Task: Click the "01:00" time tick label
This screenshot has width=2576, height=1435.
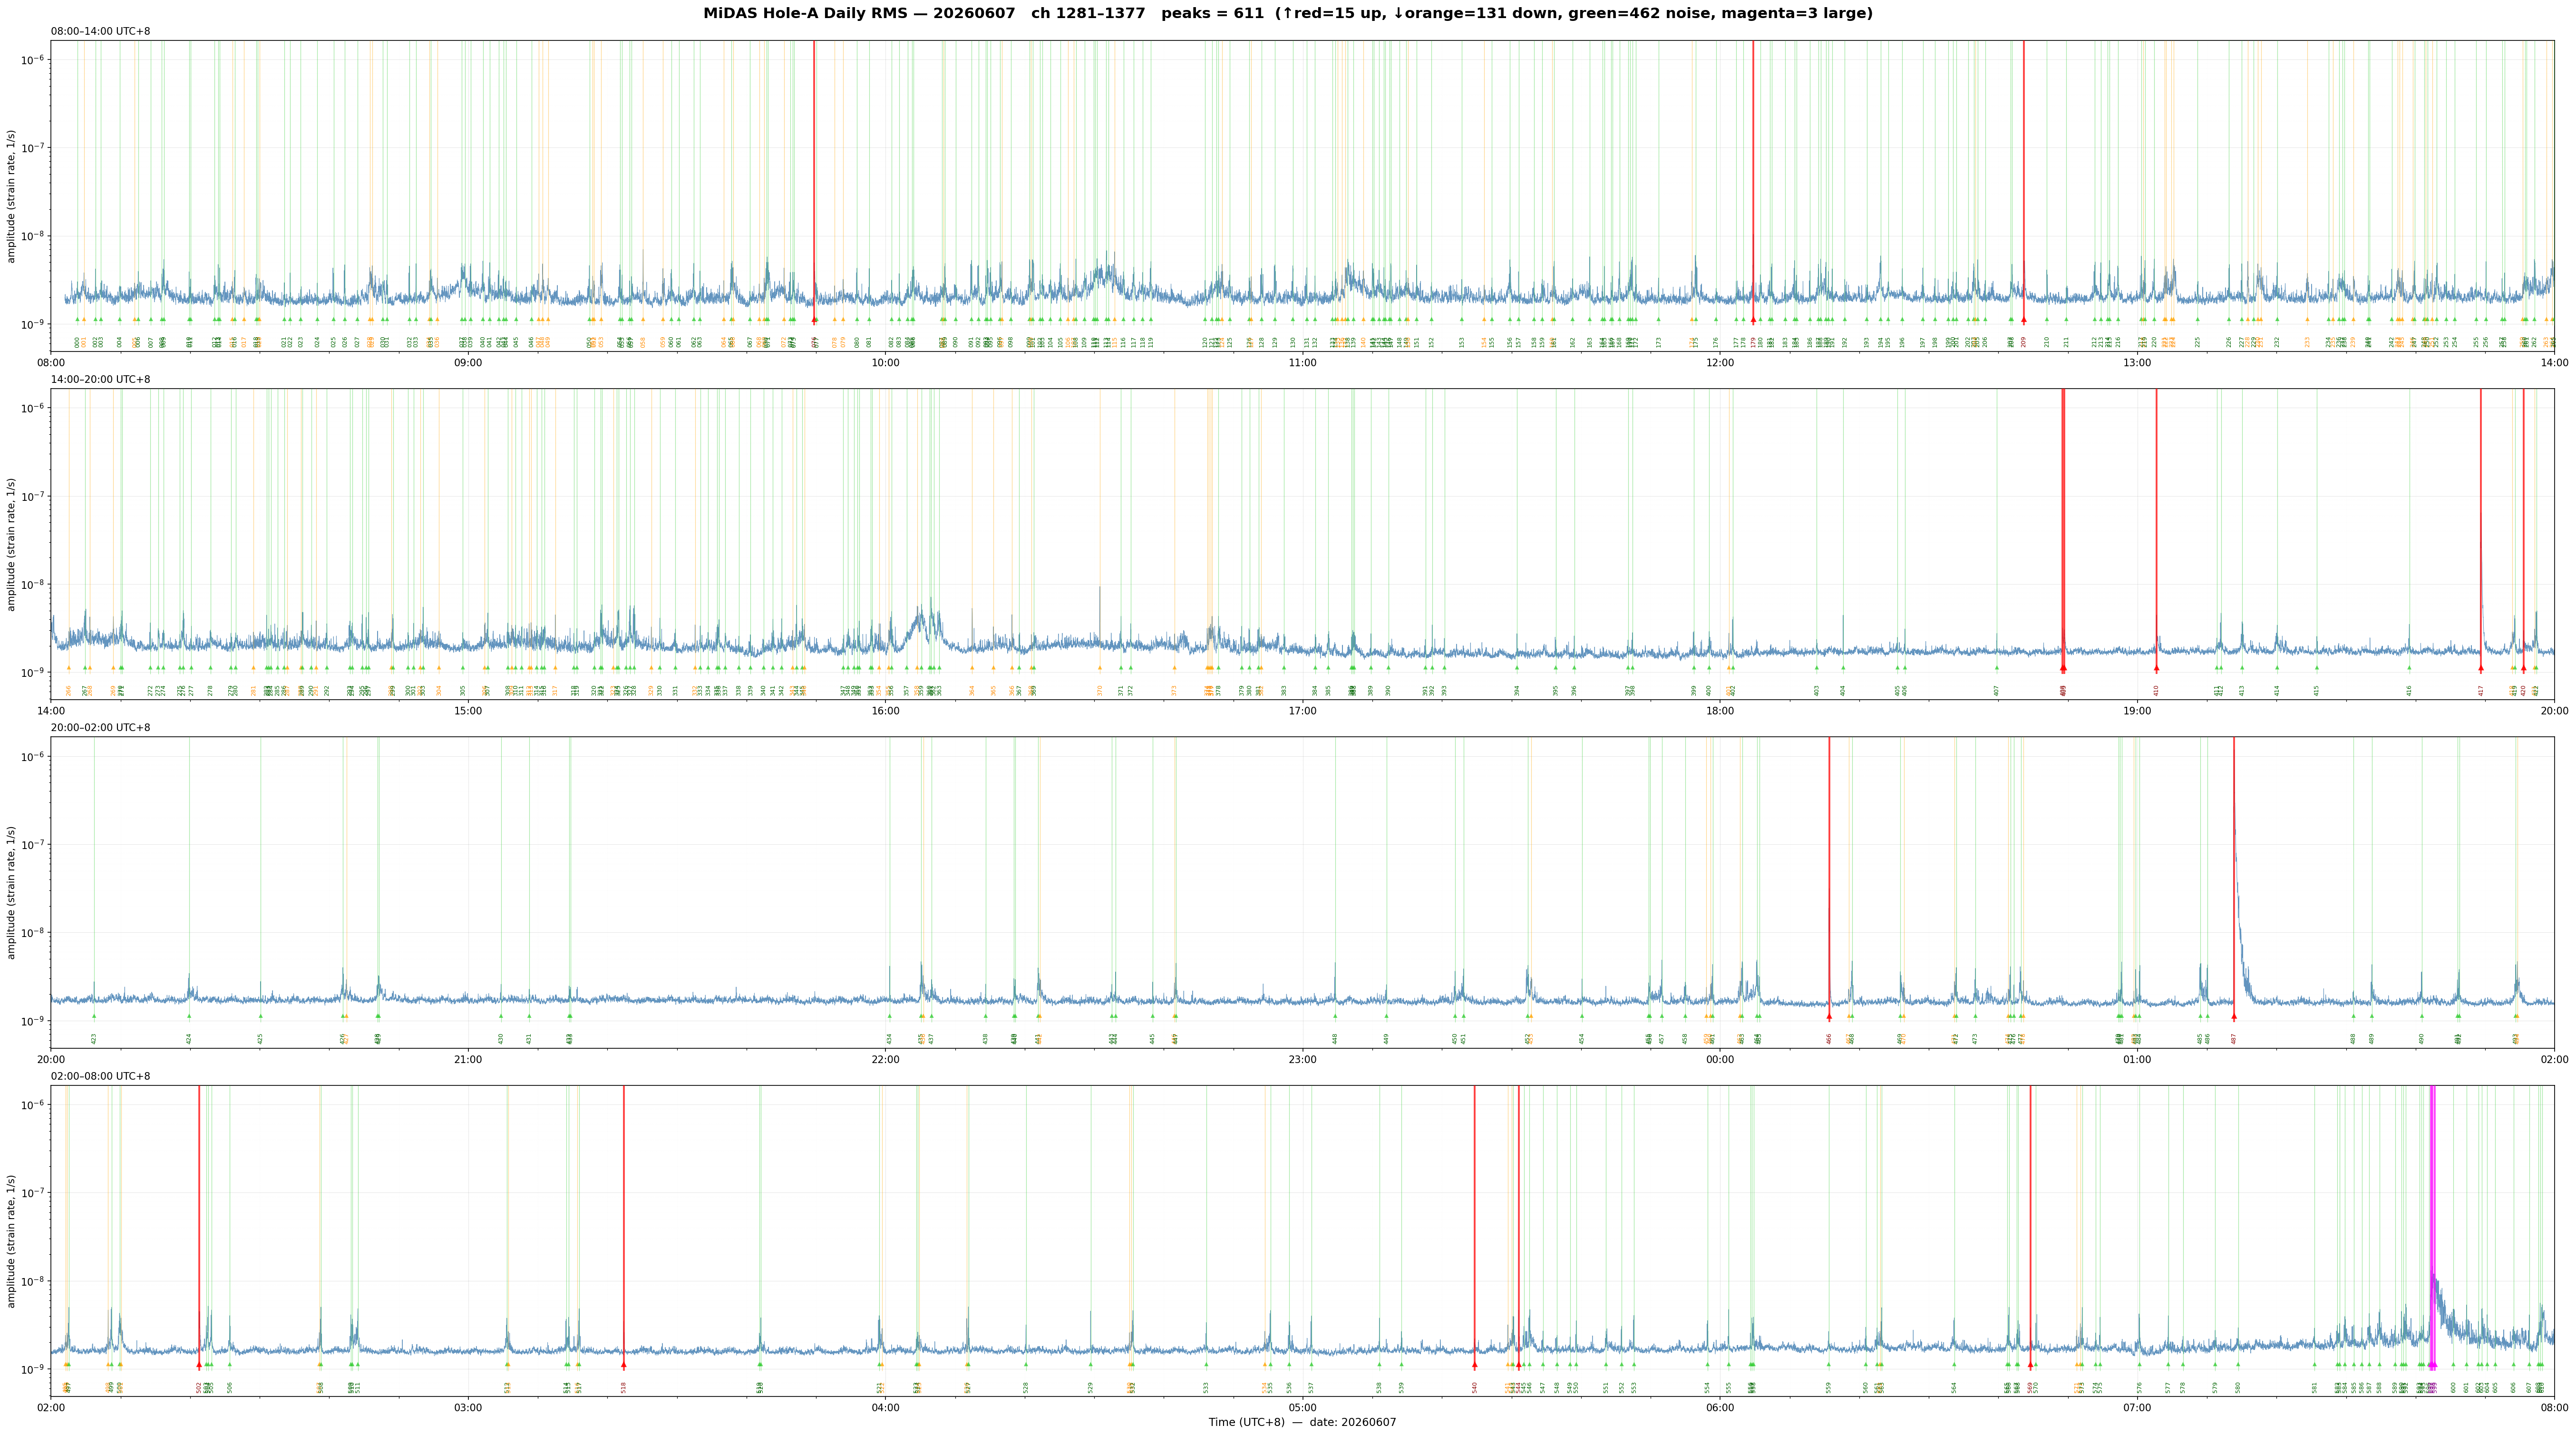Action: pyautogui.click(x=2137, y=1059)
